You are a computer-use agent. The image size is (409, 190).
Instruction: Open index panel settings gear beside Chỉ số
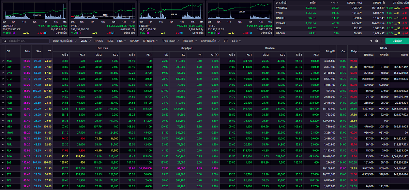pyautogui.click(x=276, y=2)
